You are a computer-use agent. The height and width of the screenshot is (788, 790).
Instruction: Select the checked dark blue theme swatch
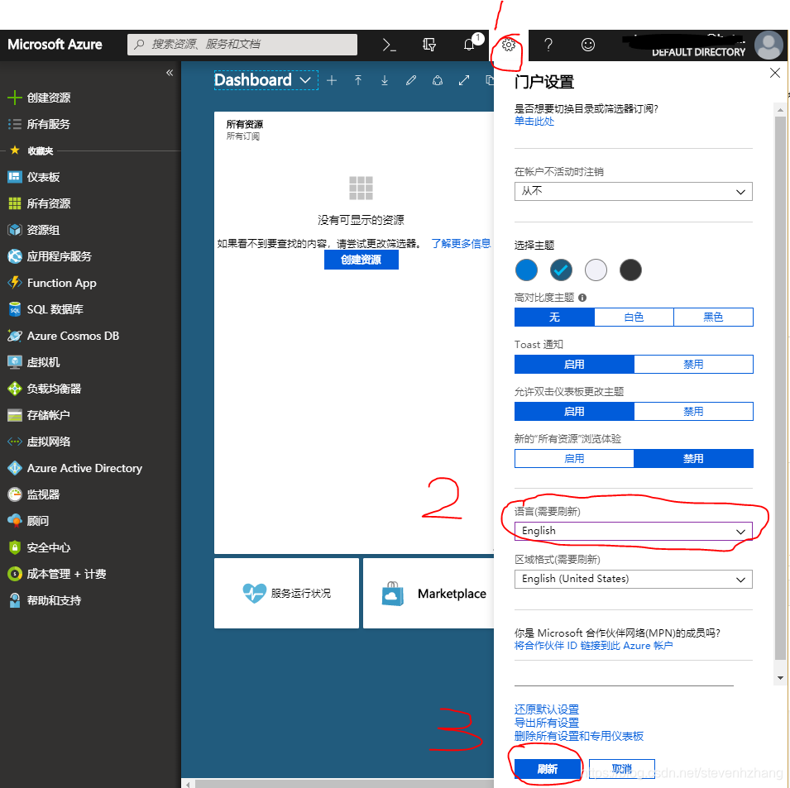[x=561, y=270]
